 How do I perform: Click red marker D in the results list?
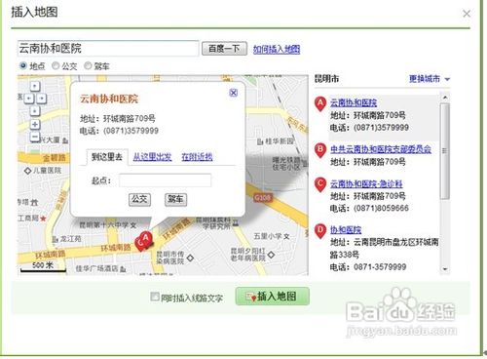click(x=320, y=231)
